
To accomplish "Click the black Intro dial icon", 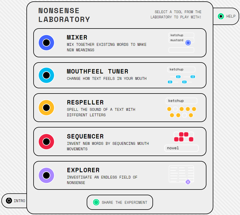I will tap(9, 200).
